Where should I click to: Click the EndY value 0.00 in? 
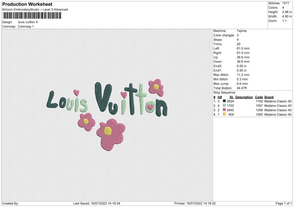[x=242, y=71]
